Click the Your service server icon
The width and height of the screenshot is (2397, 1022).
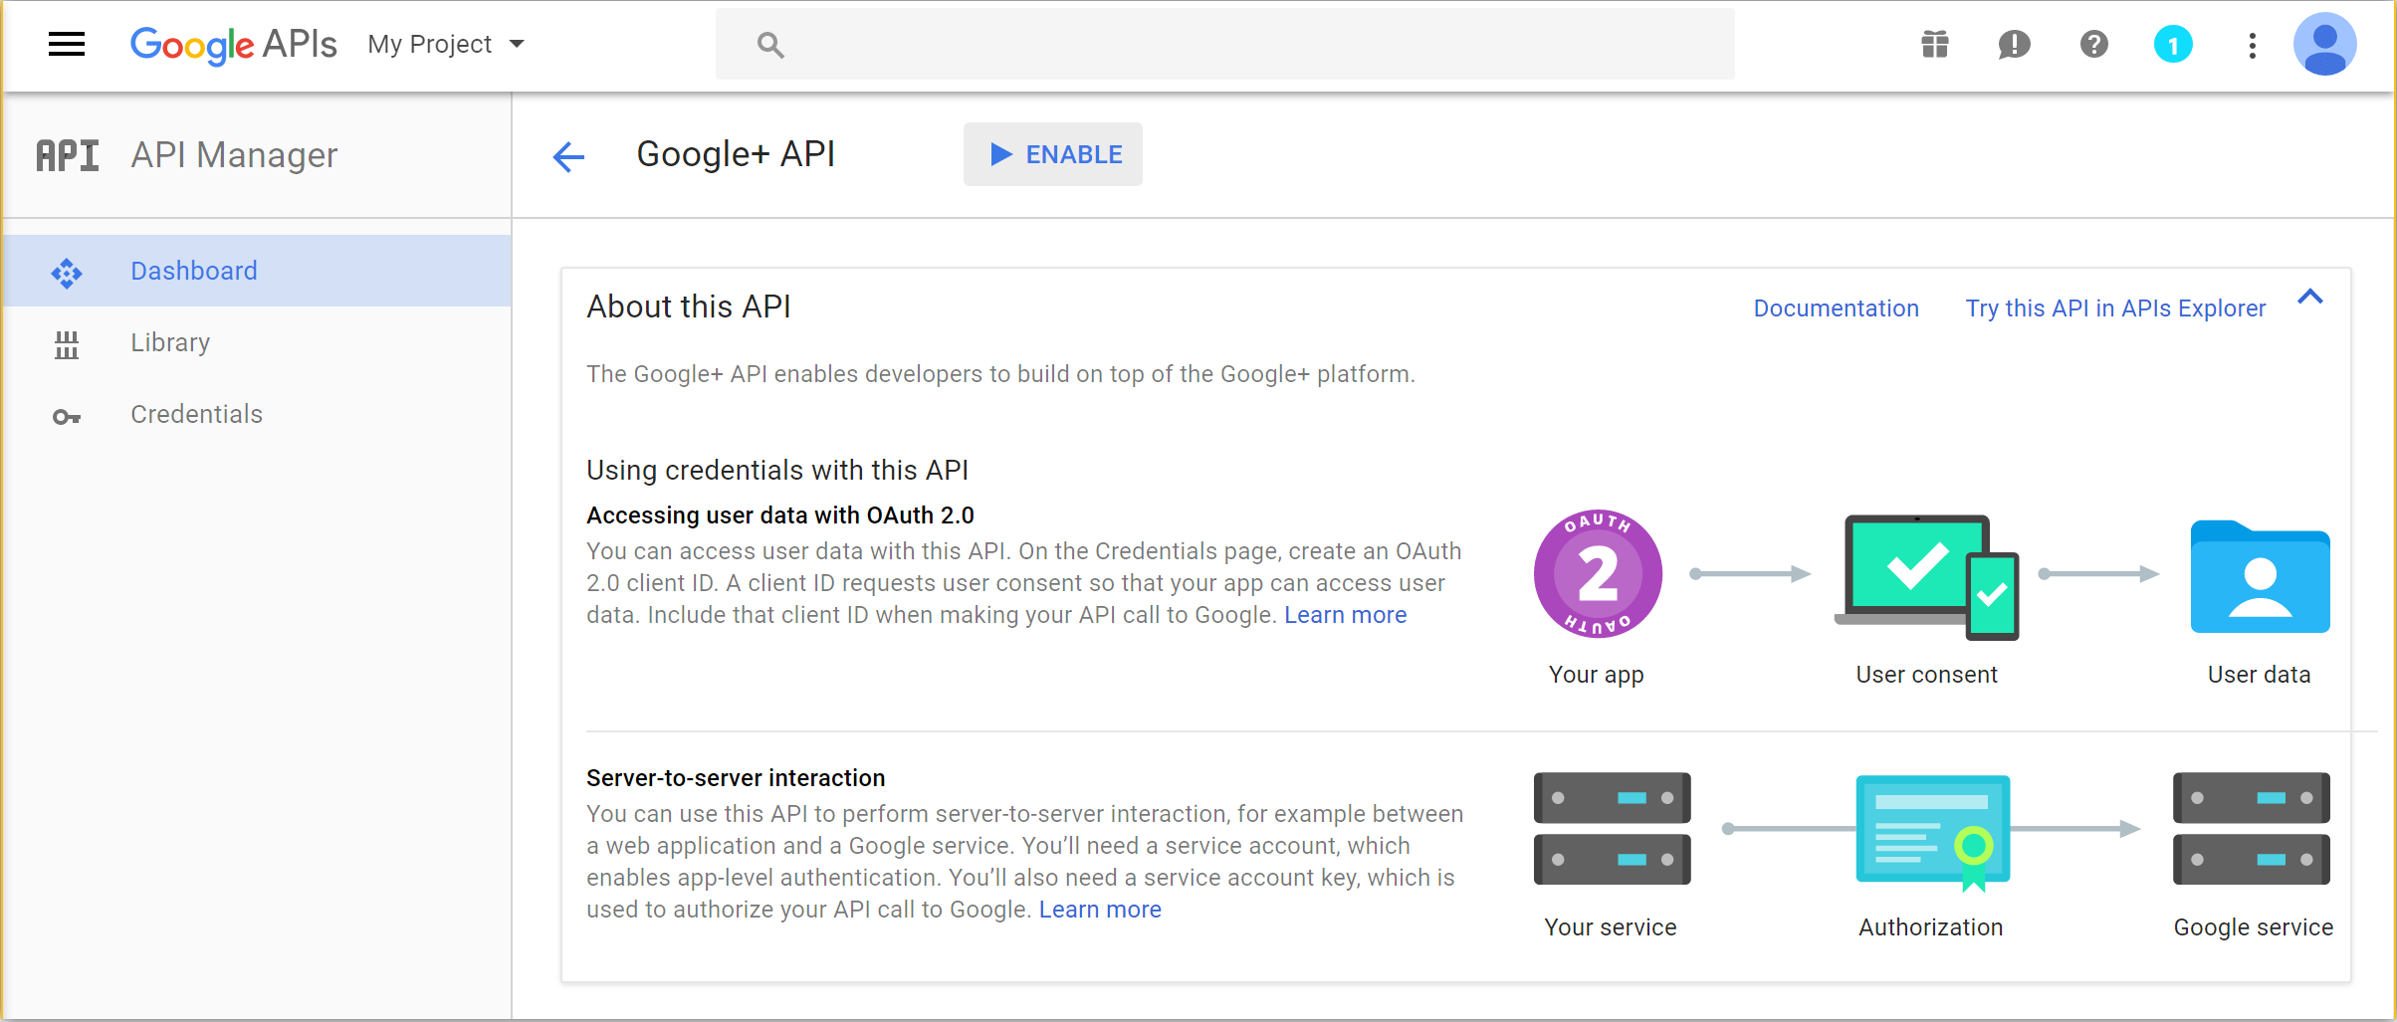[1612, 828]
